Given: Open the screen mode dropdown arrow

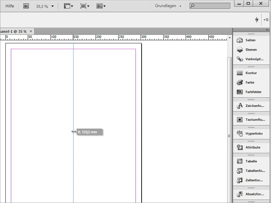Looking at the screenshot, I should [89, 6].
